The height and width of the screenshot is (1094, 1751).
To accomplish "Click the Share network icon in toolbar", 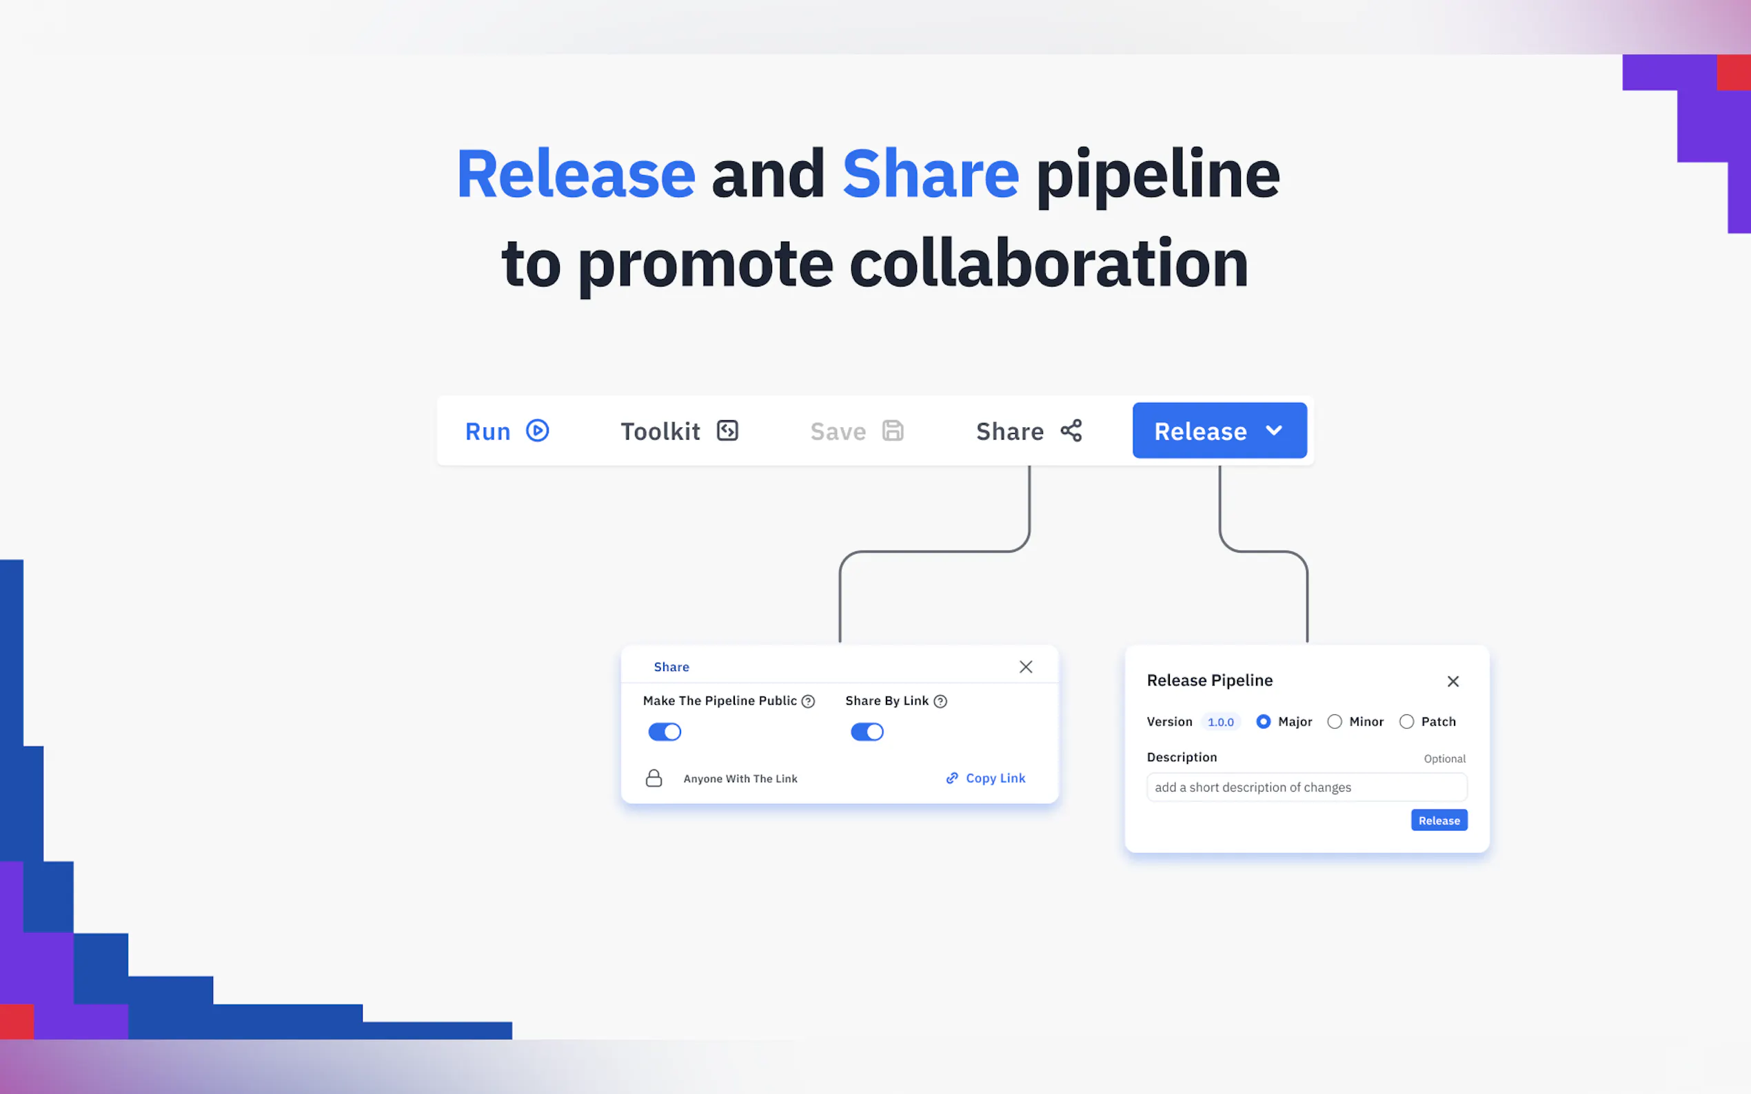I will point(1071,431).
